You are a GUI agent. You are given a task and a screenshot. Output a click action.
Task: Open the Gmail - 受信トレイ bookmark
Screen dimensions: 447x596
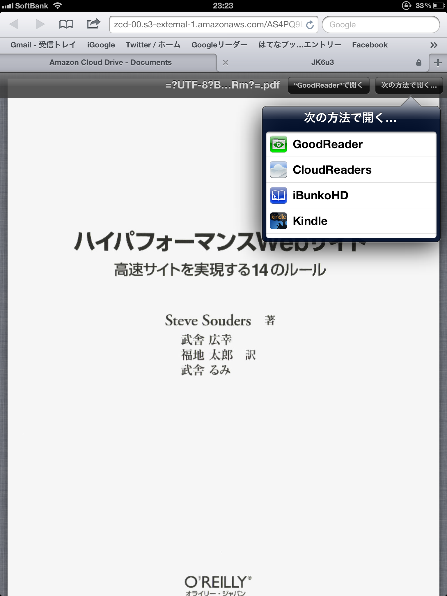pos(43,45)
